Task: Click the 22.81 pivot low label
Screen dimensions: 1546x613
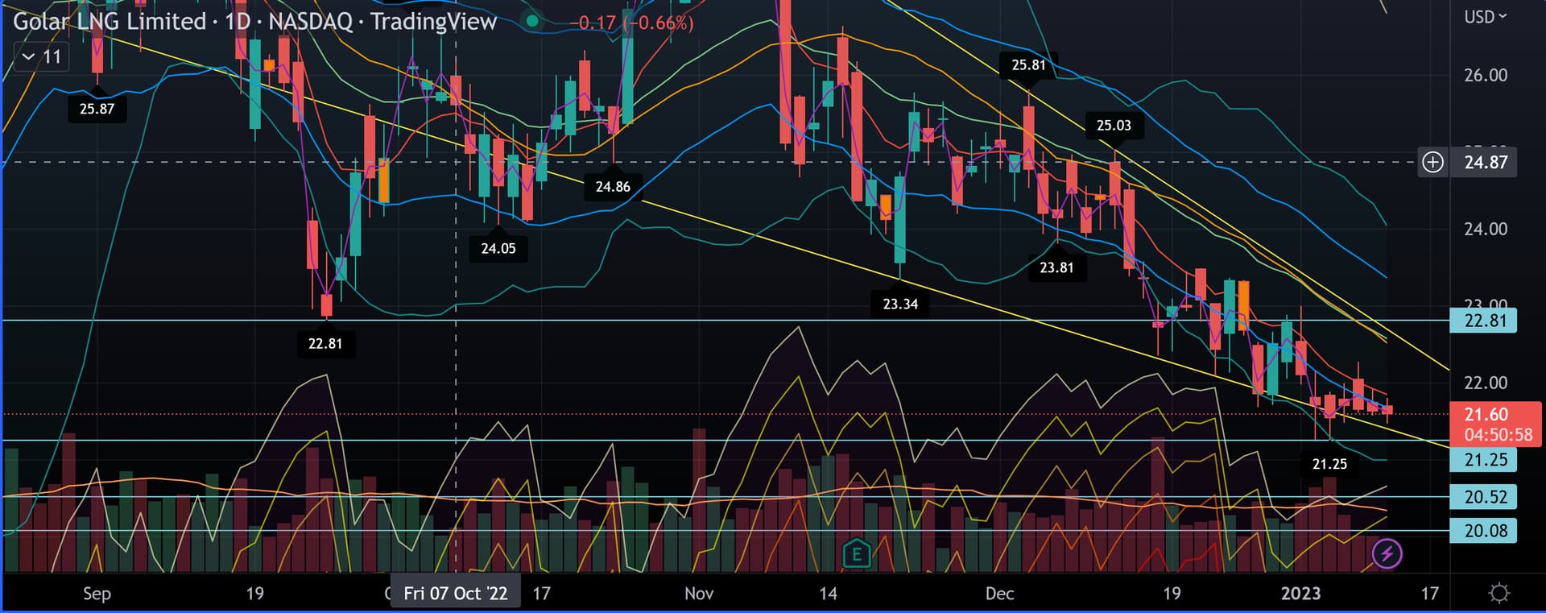Action: click(x=325, y=344)
